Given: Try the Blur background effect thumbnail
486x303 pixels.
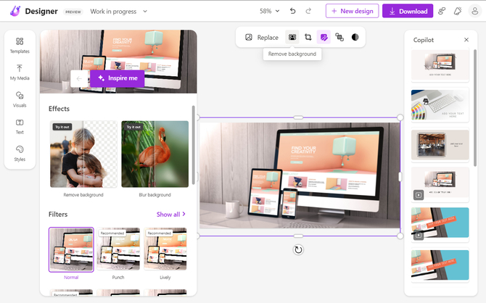Looking at the screenshot, I should tap(155, 154).
